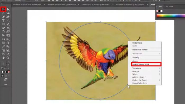Pick the Lasso tool
Viewport: 185px width, 104px height.
tap(8, 13)
